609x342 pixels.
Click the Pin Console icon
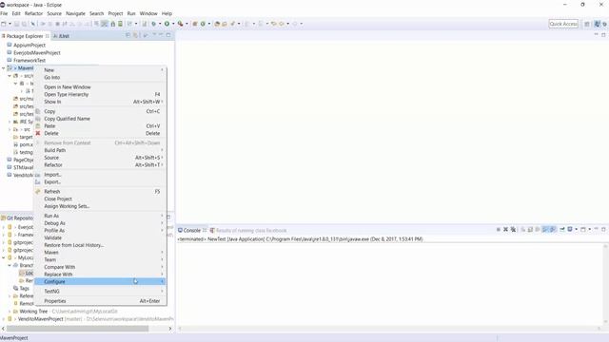(562, 230)
